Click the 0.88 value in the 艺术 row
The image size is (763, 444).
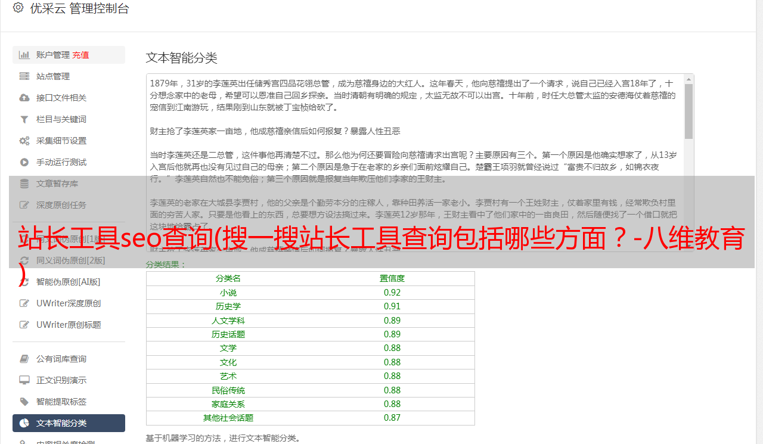click(x=392, y=376)
